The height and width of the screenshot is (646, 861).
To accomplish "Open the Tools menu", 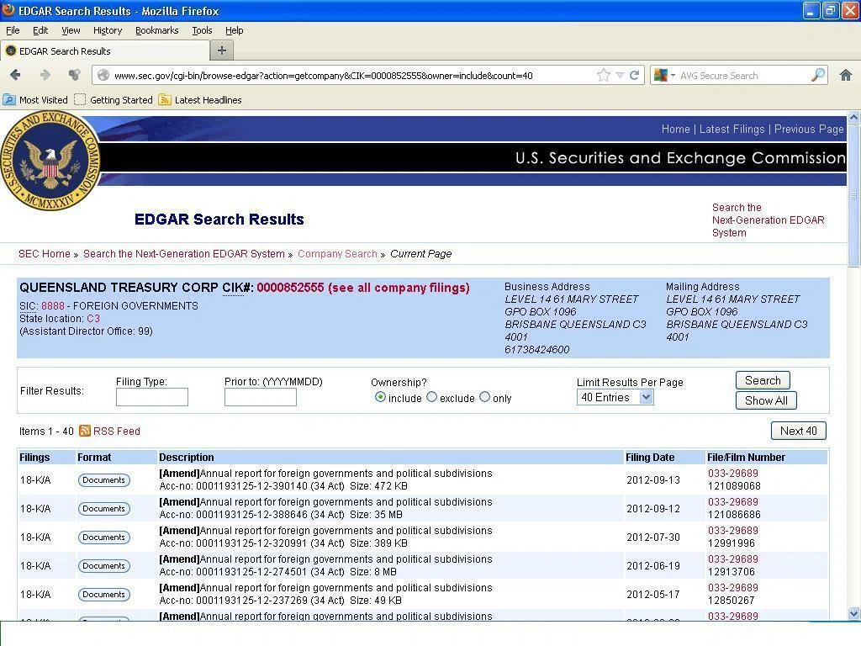I will click(x=202, y=30).
